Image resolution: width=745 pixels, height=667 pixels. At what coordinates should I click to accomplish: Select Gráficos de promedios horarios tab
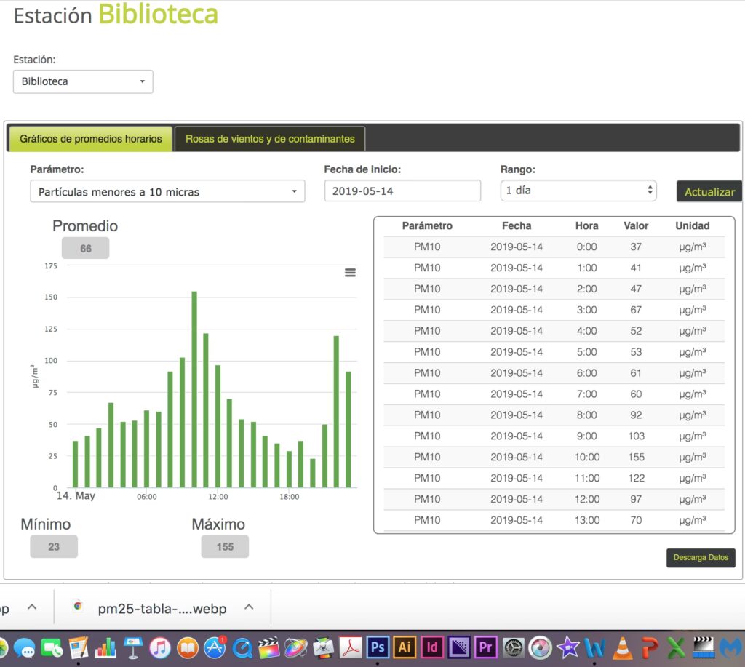(x=91, y=139)
